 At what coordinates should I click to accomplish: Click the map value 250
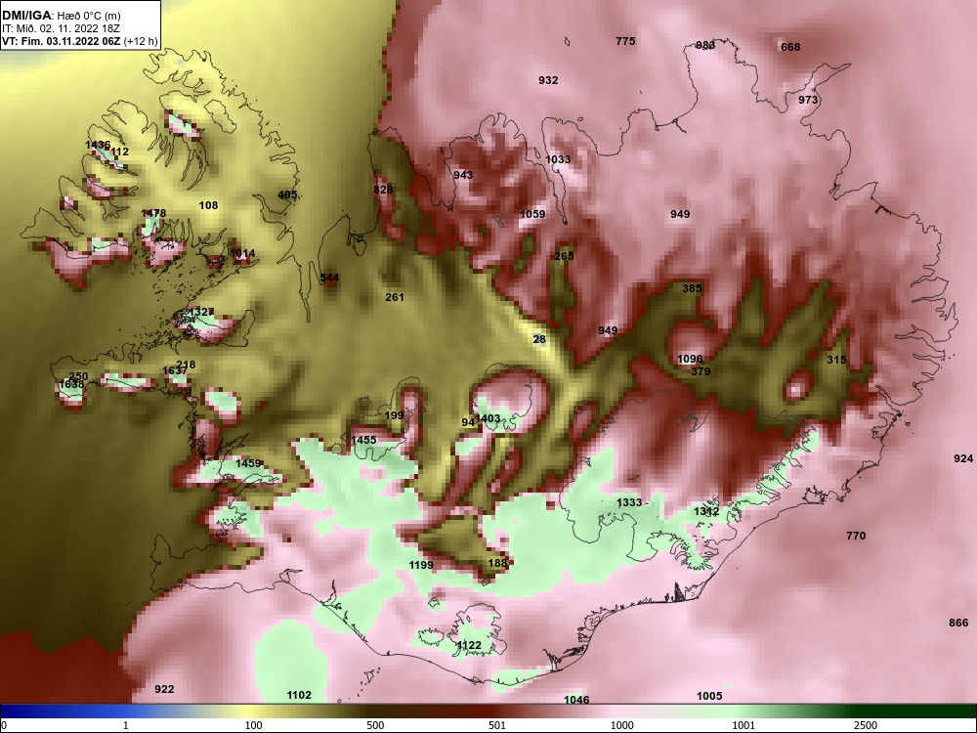78,376
